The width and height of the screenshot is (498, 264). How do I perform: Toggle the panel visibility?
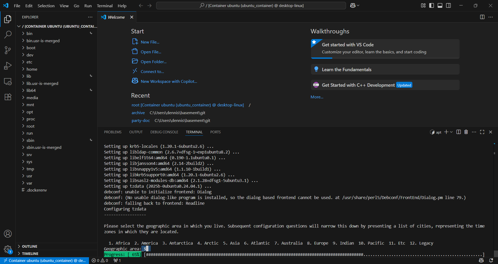440,5
